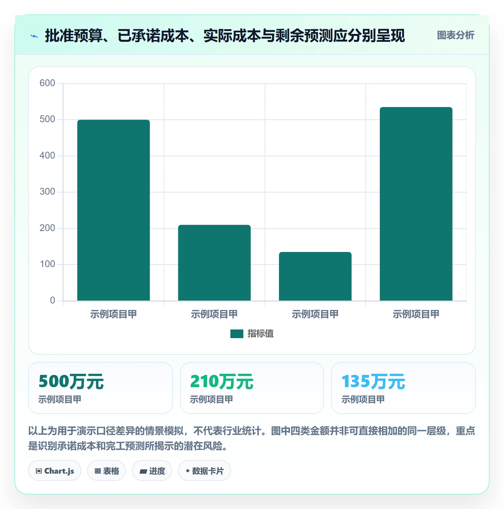Select the Chart.js tag chip
Image resolution: width=504 pixels, height=509 pixels.
55,471
